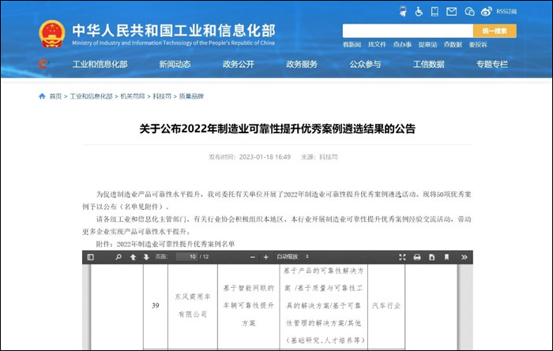This screenshot has width=553, height=351.
Task: Click the ministry name title in header
Action: tap(174, 31)
